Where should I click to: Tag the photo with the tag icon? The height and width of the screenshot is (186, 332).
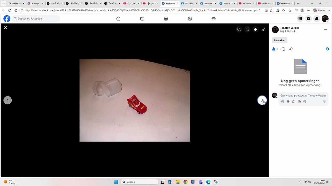pos(255,29)
